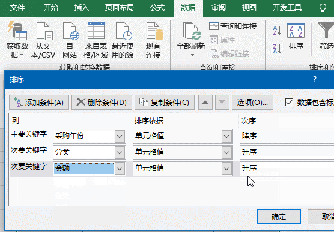Click Edit Links (编辑链接) ribbon item
This screenshot has width=334, height=232.
(229, 54)
